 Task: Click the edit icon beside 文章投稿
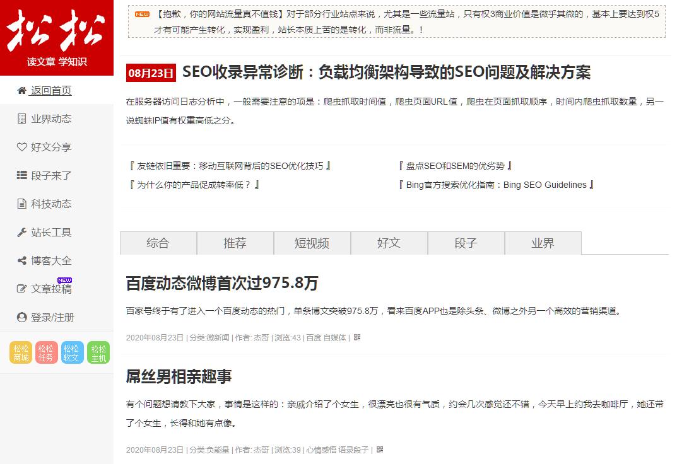(x=22, y=289)
